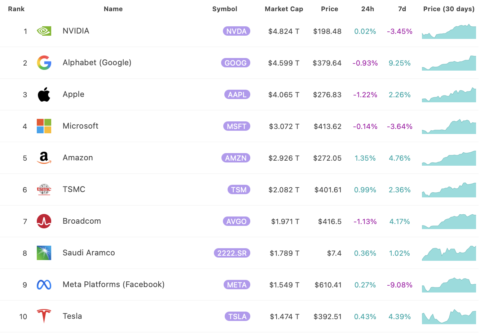Click the Broadcom logo icon
The height and width of the screenshot is (335, 484).
click(44, 221)
